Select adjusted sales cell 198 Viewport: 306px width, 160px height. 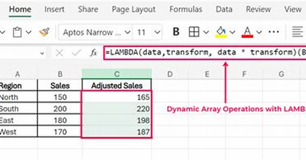click(117, 120)
